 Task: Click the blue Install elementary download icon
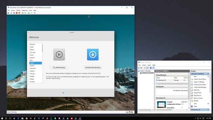pyautogui.click(x=93, y=54)
